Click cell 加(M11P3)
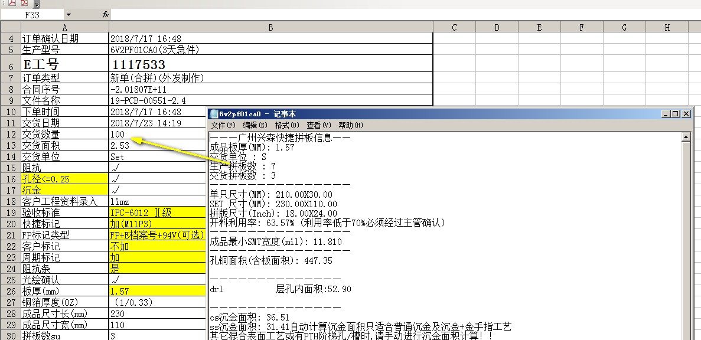The width and height of the screenshot is (701, 340). coord(157,224)
